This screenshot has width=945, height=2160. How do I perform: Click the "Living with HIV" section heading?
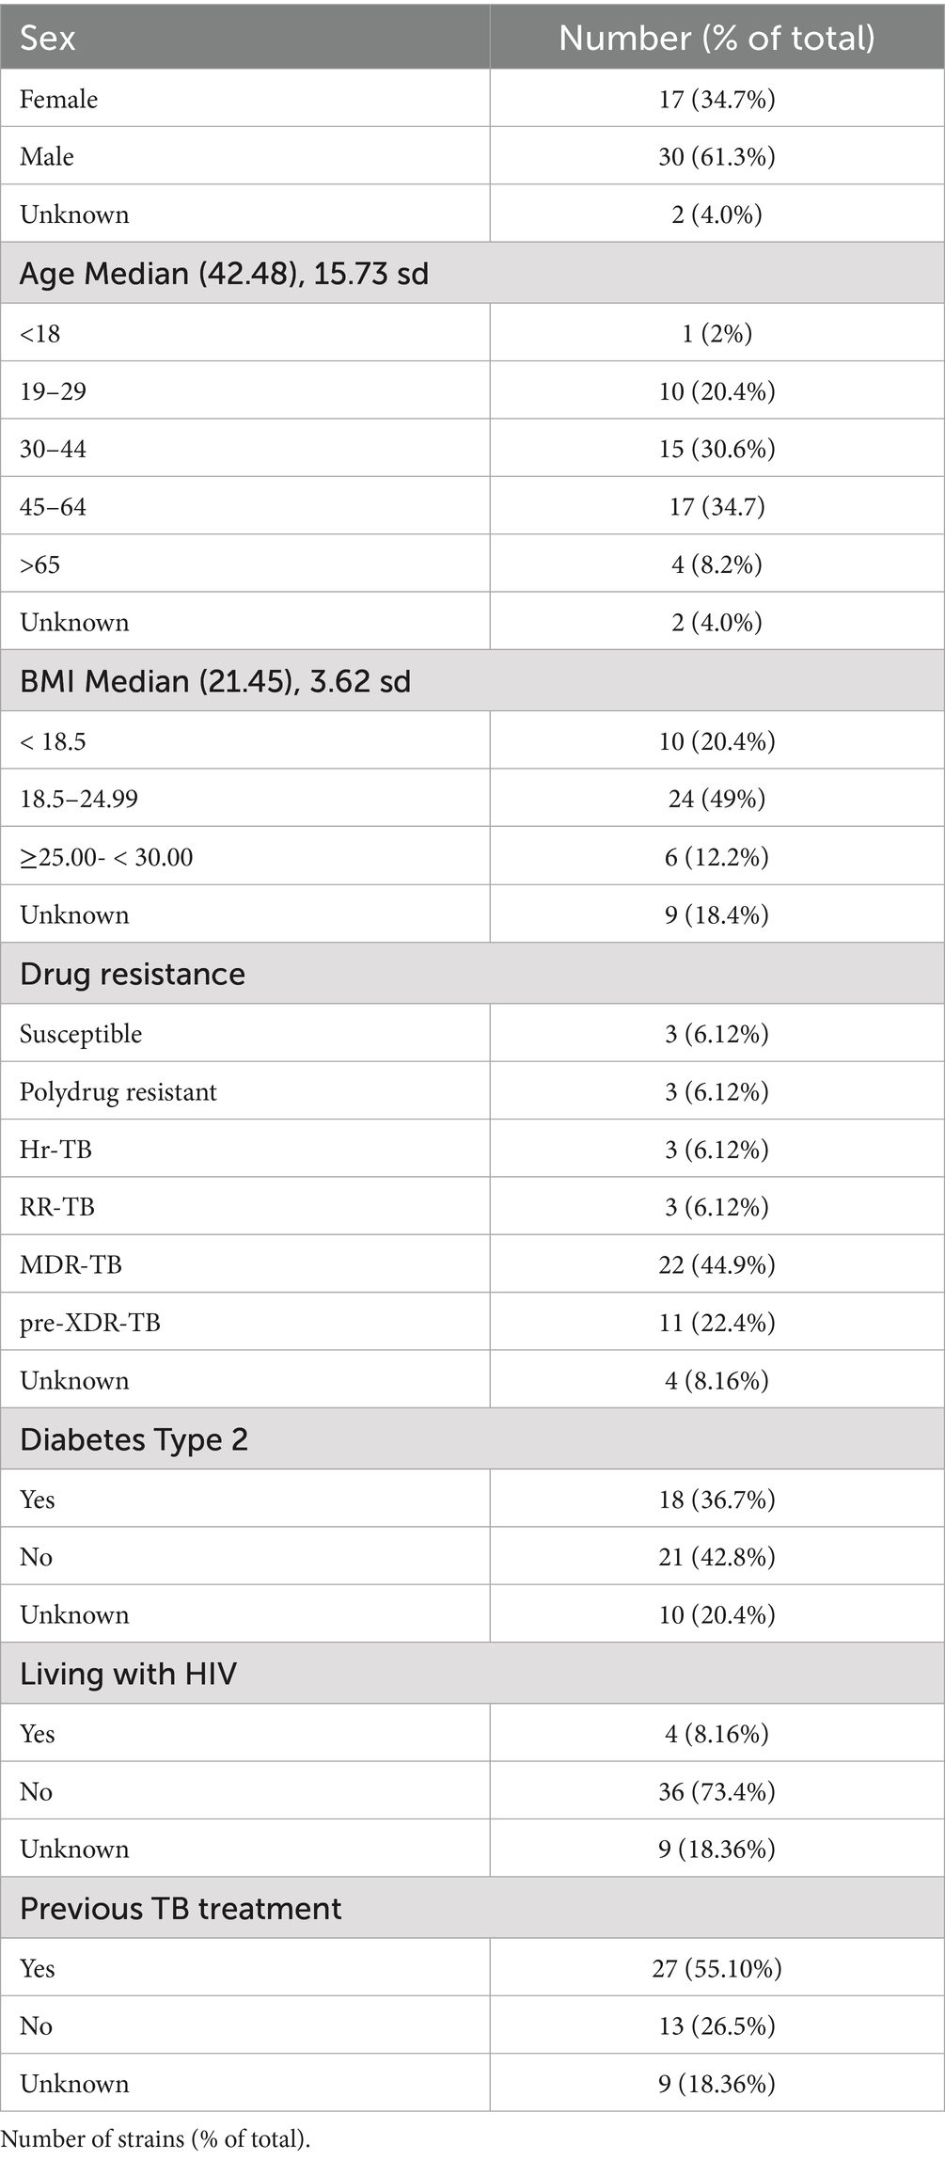[128, 1674]
